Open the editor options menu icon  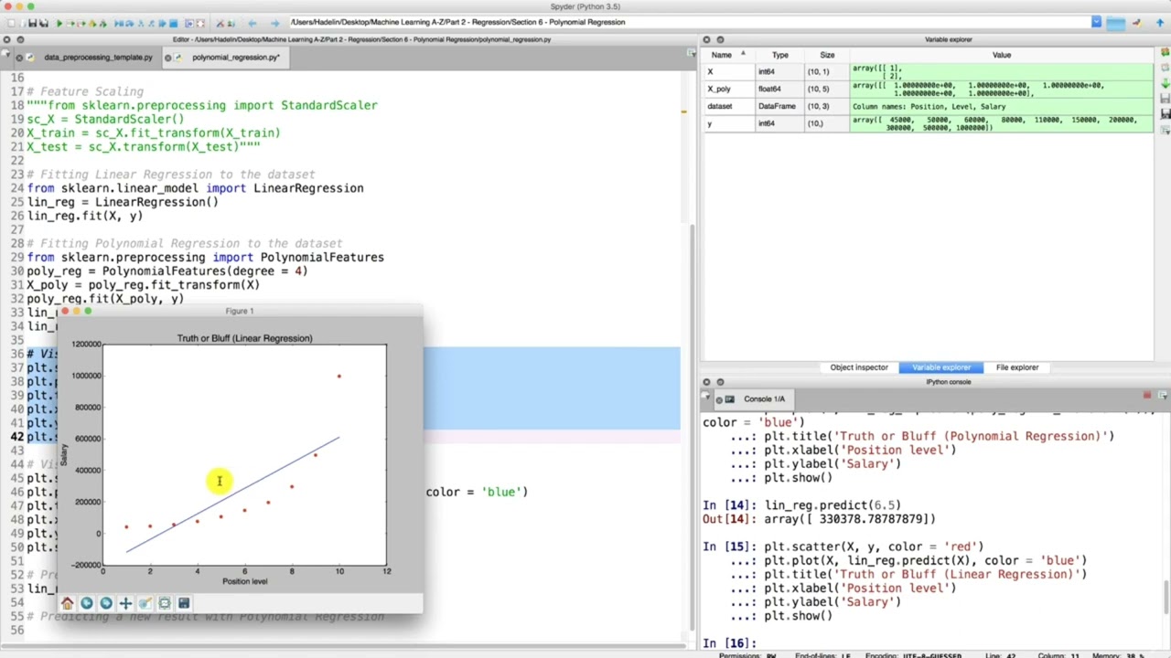tap(691, 54)
